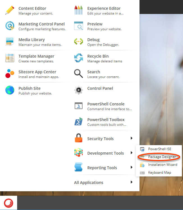Click 'Manage your content.' description text
The image size is (183, 210).
36,13
